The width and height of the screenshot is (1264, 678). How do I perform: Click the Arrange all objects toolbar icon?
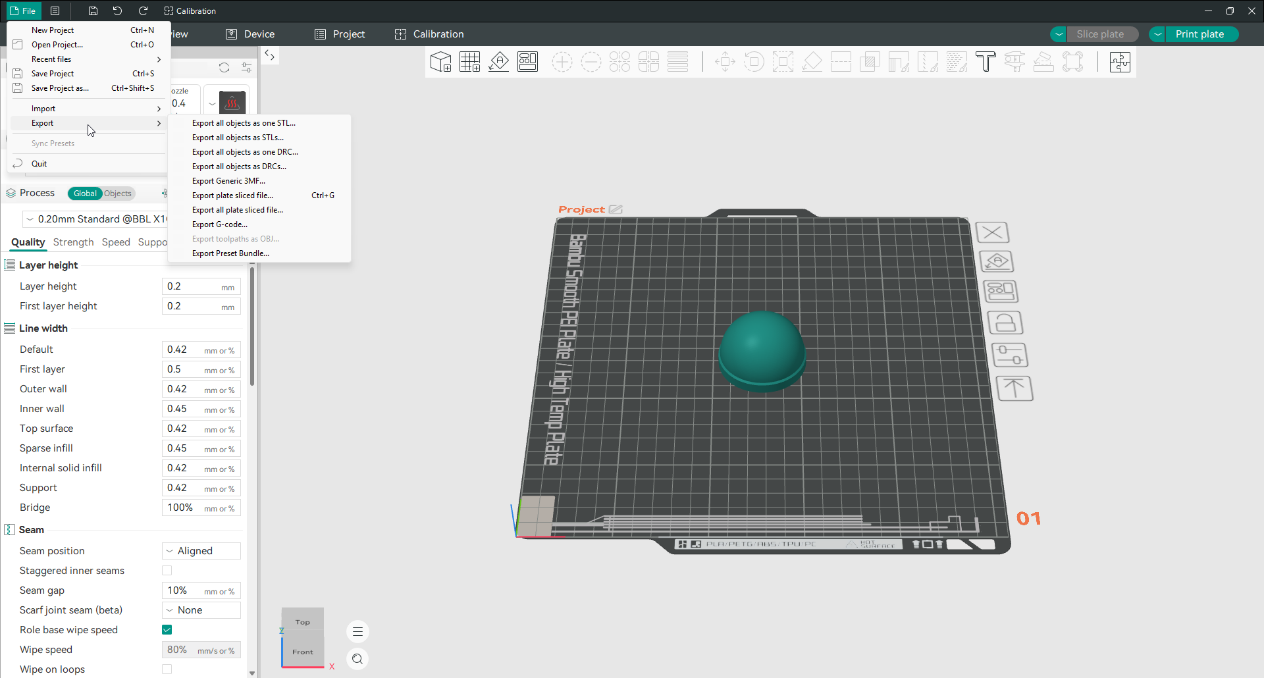pos(527,62)
